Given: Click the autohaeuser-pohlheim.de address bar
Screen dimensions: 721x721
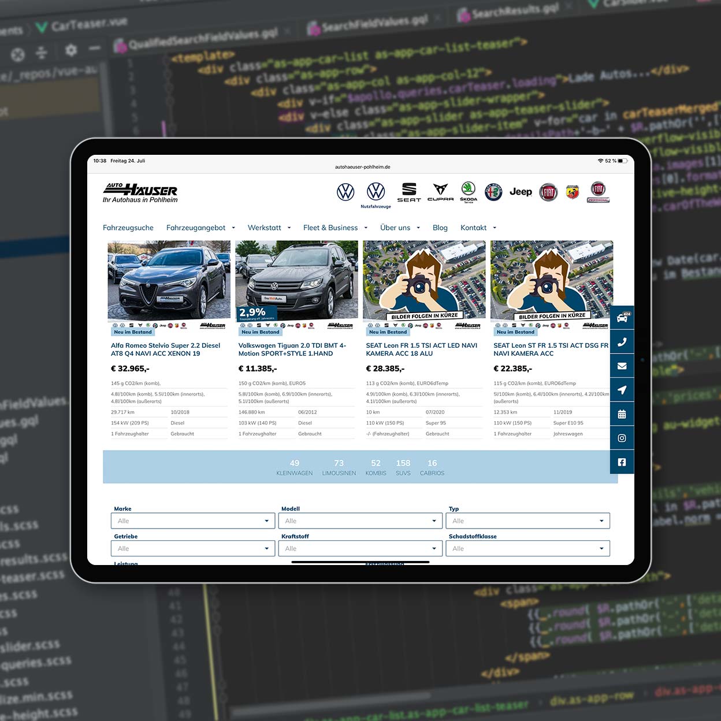Looking at the screenshot, I should 363,167.
